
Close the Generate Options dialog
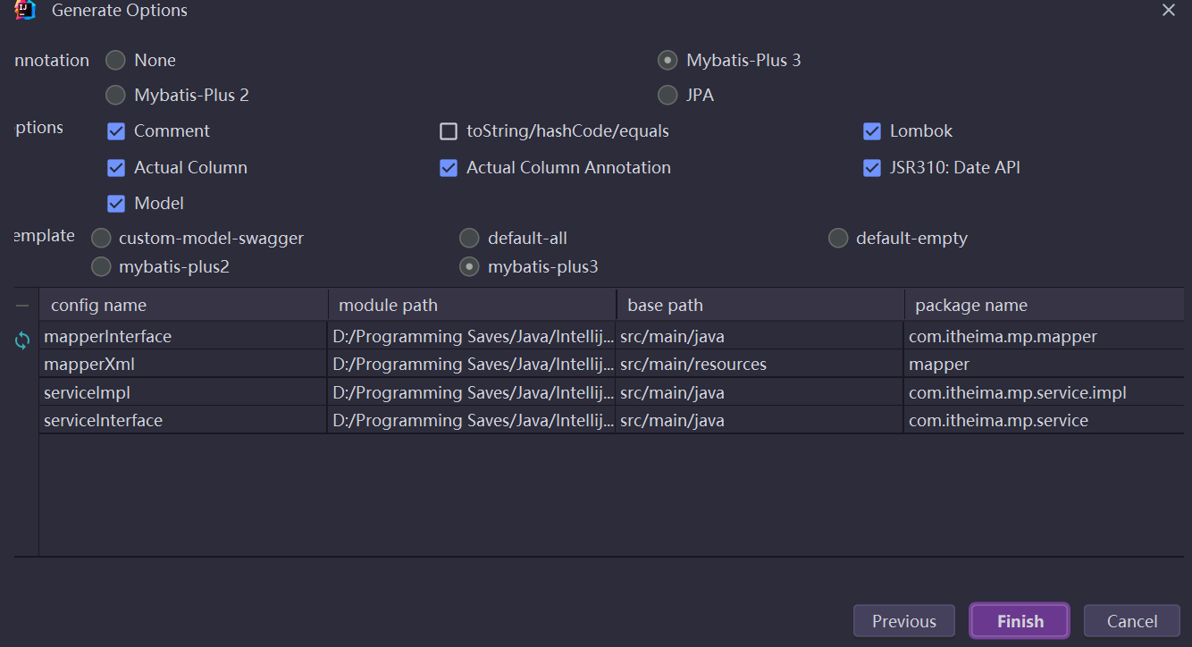(x=1168, y=10)
